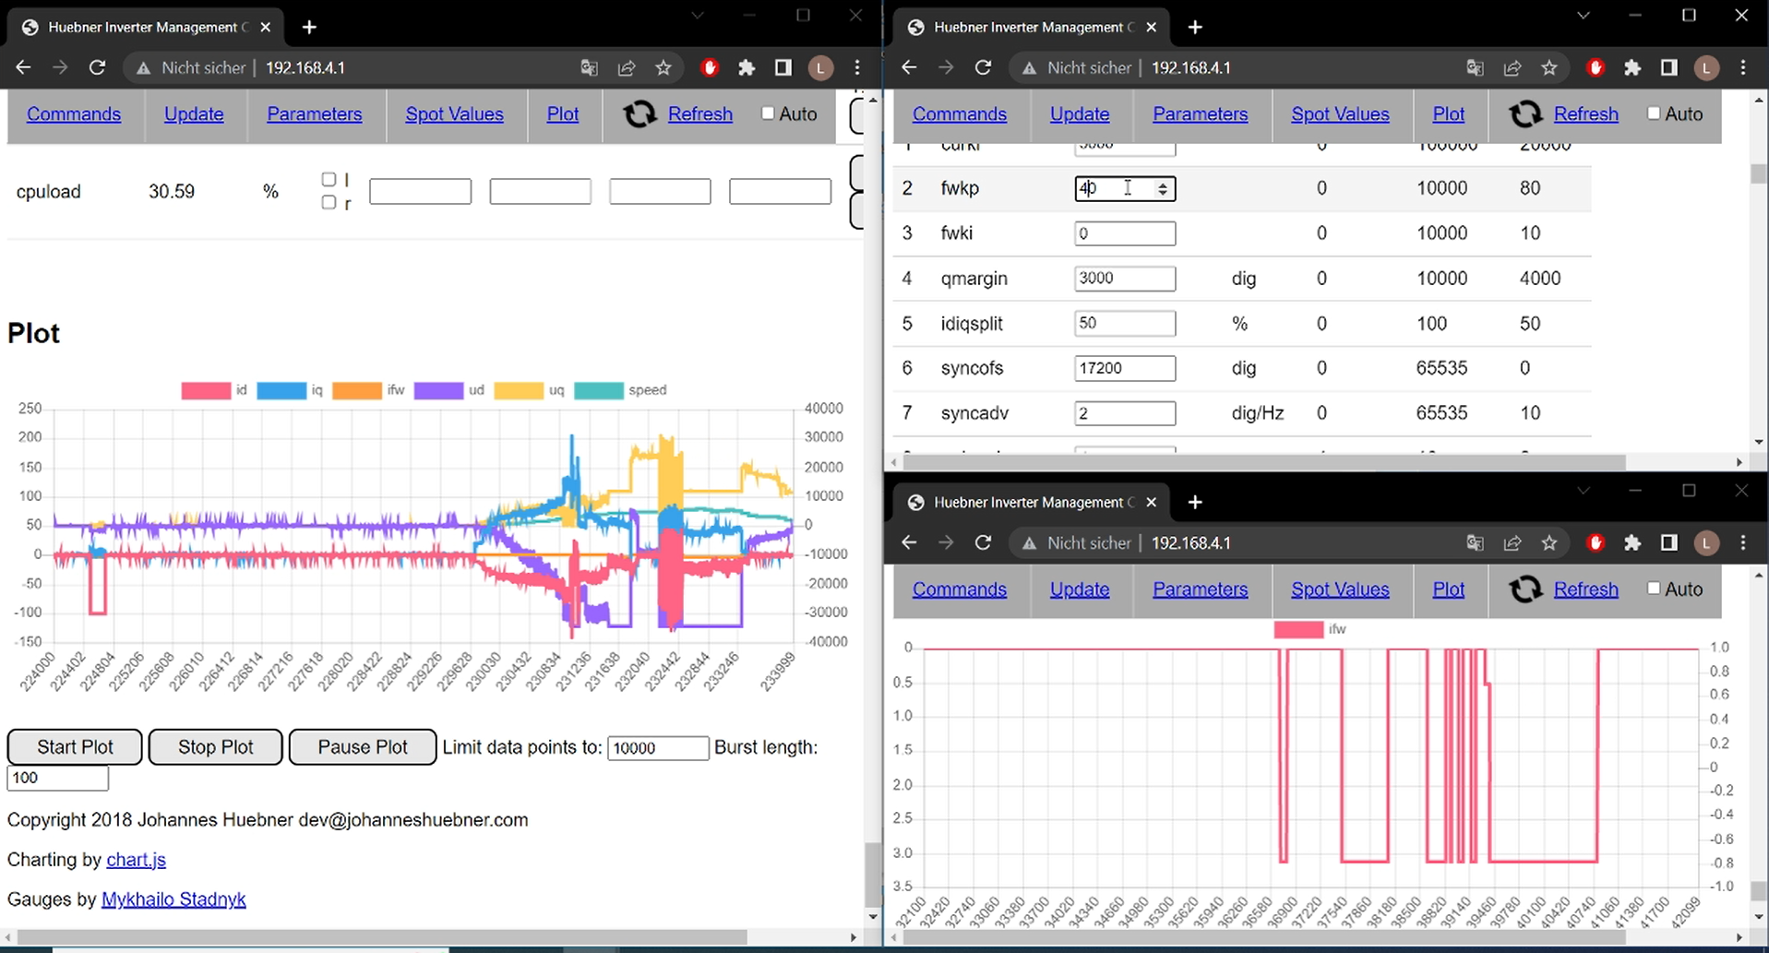Open the three-dot Chrome menu in the left browser
The image size is (1769, 953).
point(857,67)
